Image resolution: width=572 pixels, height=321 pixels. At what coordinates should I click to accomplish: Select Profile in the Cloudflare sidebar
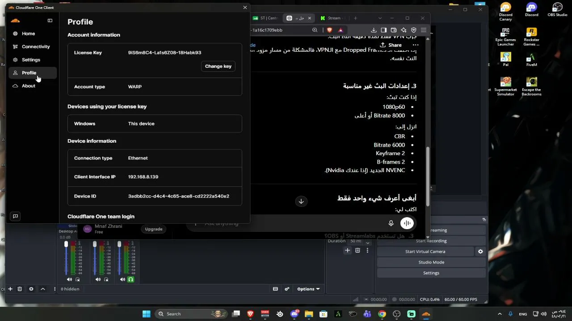pos(33,73)
